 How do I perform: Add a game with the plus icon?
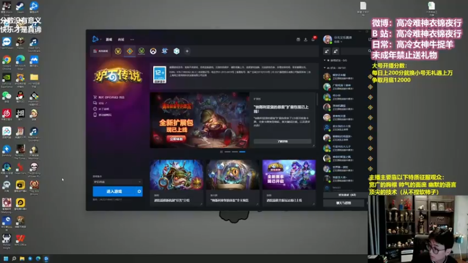click(x=187, y=51)
